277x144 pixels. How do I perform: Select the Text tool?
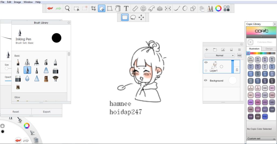pos(126,8)
